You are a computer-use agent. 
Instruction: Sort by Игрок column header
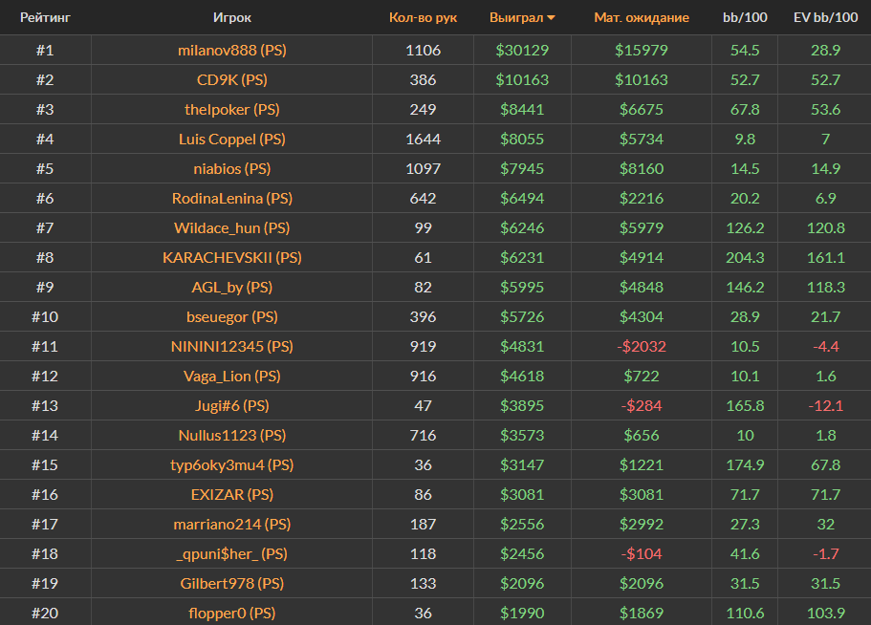point(231,17)
